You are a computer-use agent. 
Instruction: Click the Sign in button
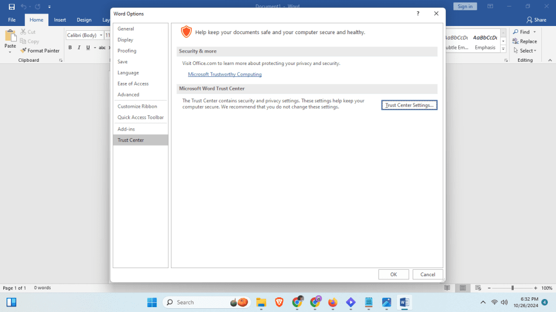coord(465,6)
